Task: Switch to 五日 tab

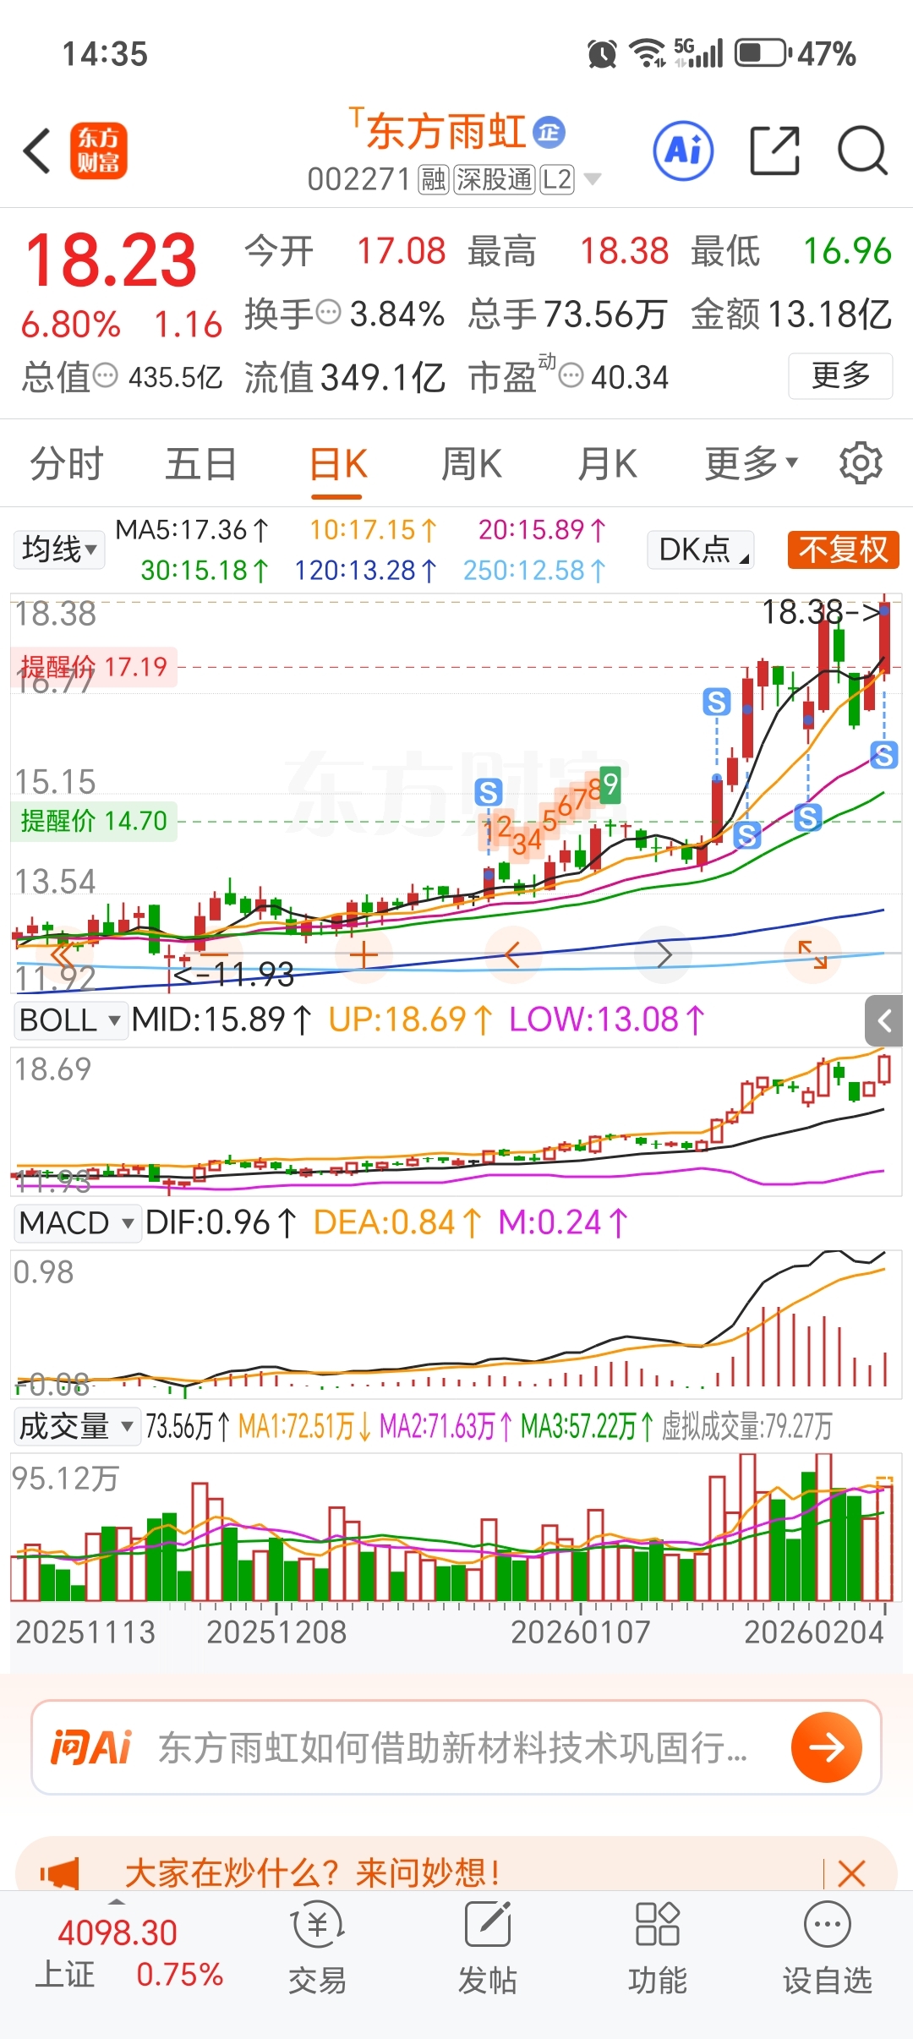Action: pyautogui.click(x=201, y=463)
